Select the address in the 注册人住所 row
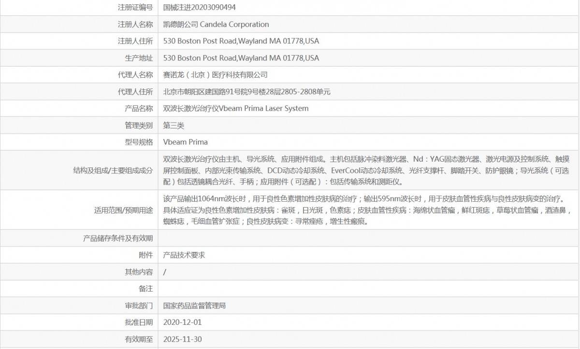 click(241, 41)
